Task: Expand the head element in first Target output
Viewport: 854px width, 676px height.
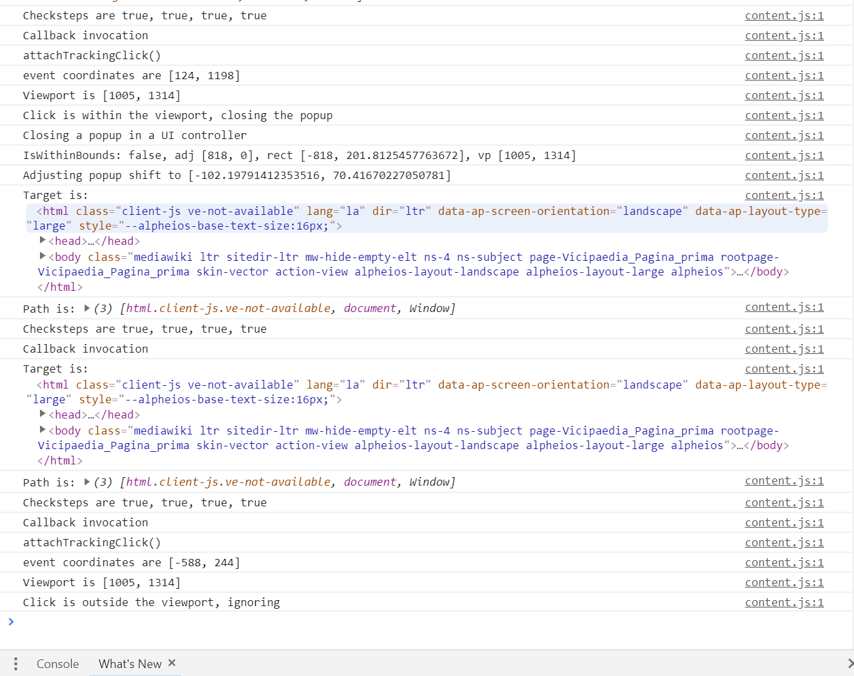Action: (42, 240)
